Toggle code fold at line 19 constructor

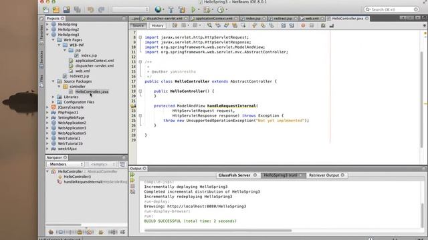coord(140,91)
